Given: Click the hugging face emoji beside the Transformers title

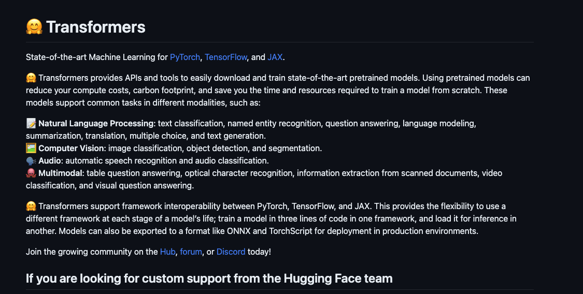Looking at the screenshot, I should click(34, 27).
